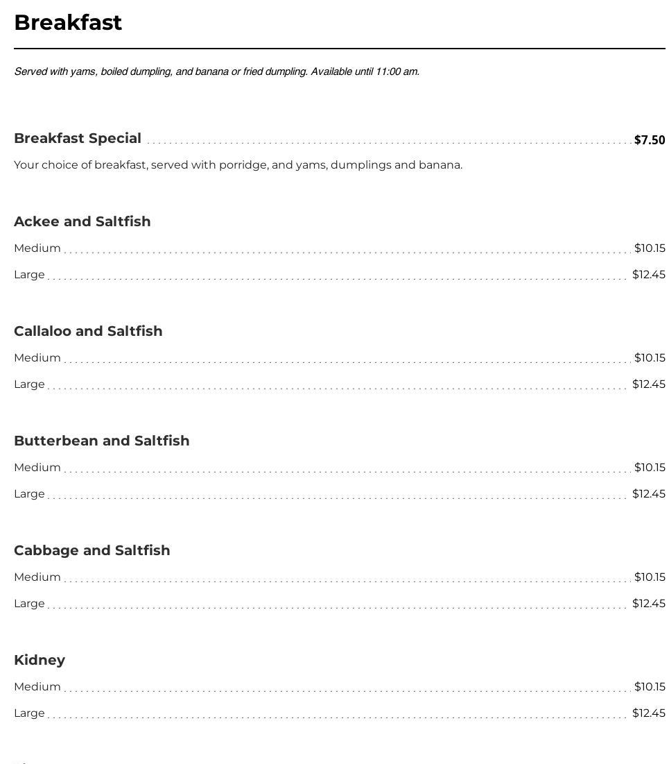
Task: Select Large under Kidney
Action: [x=29, y=713]
